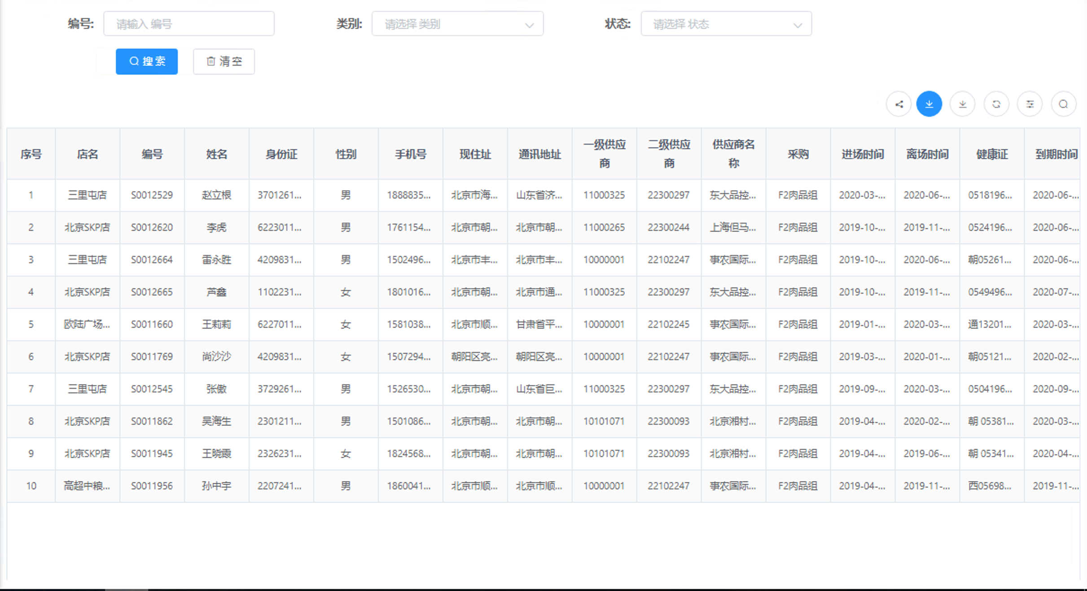Open the 状态 status dropdown
The height and width of the screenshot is (591, 1087).
pos(726,24)
